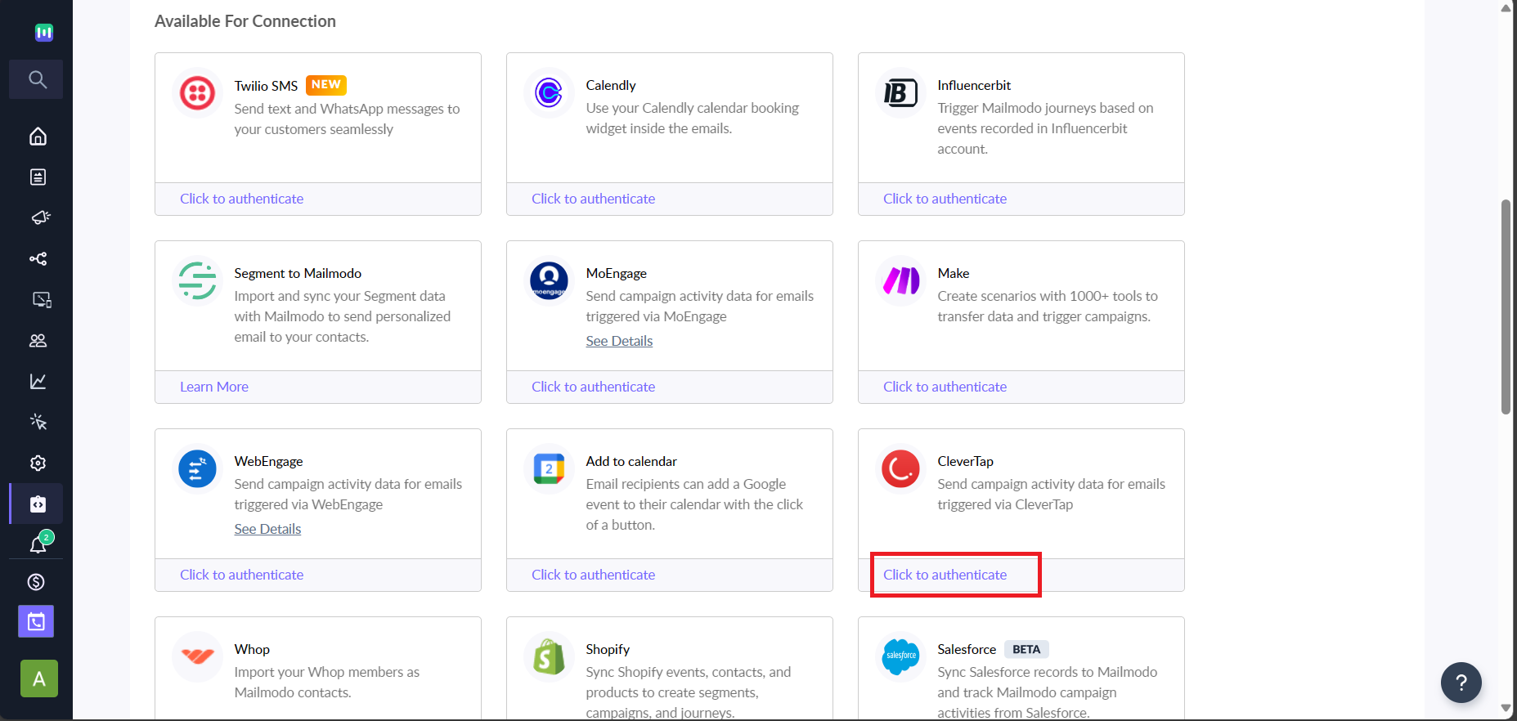The width and height of the screenshot is (1517, 721).
Task: Open the help question mark button
Action: pyautogui.click(x=1461, y=683)
